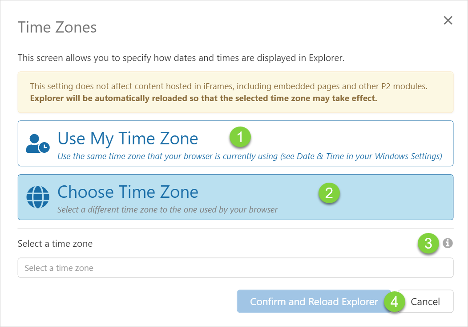Cancel the time zone change
The width and height of the screenshot is (468, 327).
pyautogui.click(x=425, y=302)
